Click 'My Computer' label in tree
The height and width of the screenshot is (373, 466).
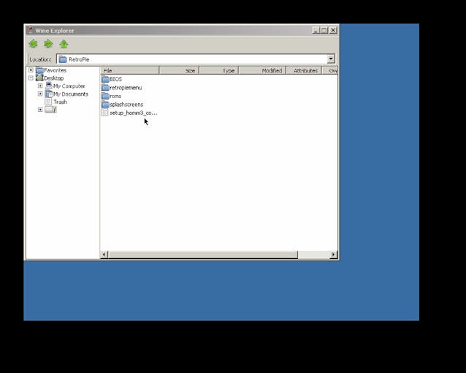(69, 86)
